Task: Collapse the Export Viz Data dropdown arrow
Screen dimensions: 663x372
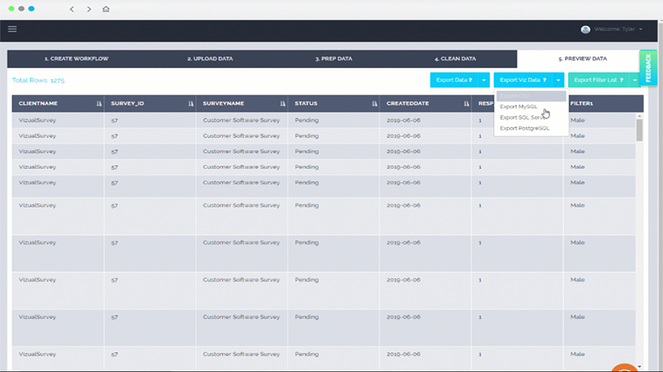Action: [559, 80]
